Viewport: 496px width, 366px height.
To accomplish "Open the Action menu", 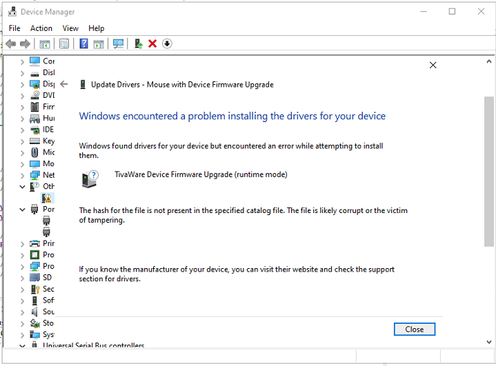I will 41,28.
